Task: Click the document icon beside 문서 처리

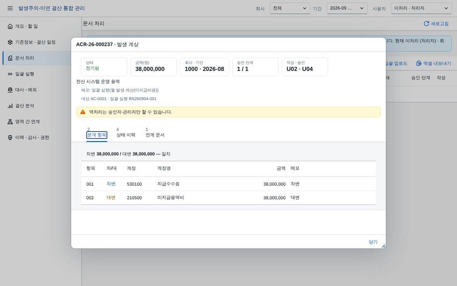Action: pyautogui.click(x=10, y=58)
